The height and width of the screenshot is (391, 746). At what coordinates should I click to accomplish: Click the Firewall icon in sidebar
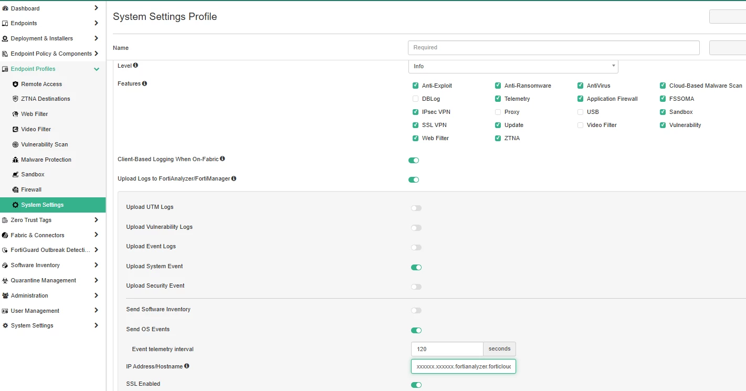tap(15, 189)
